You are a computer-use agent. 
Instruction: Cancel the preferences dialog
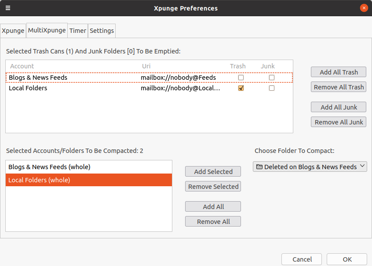click(302, 259)
